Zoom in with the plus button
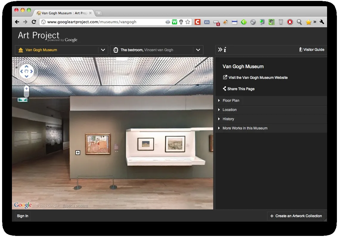Screen dimensions: 339x238 (x=26, y=89)
